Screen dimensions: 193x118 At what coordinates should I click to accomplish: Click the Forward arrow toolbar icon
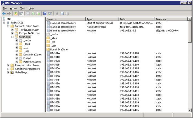(x=9, y=13)
